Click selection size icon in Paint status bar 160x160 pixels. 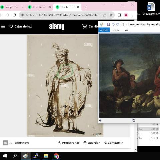[133, 120]
